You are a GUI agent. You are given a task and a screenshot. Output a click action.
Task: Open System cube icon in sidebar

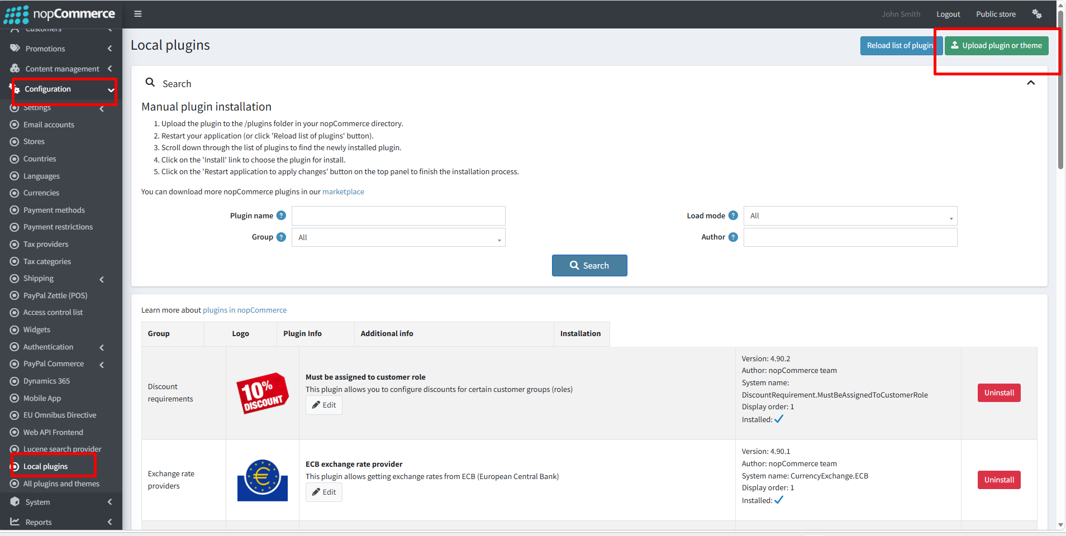tap(15, 502)
